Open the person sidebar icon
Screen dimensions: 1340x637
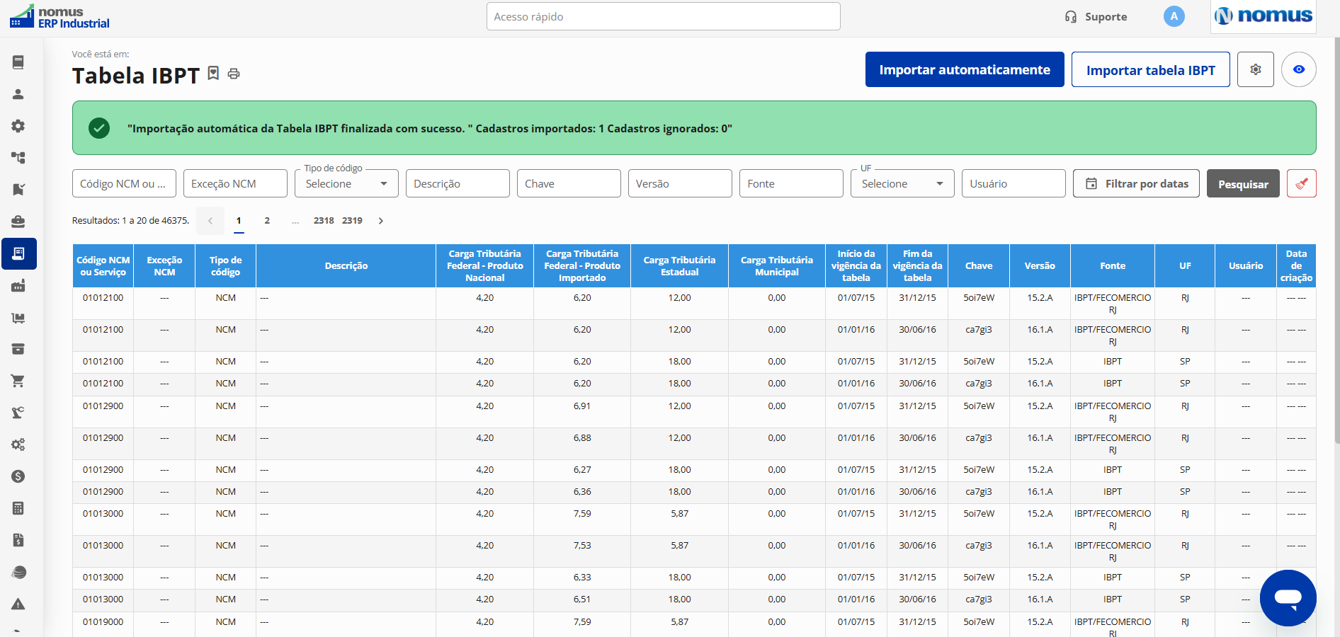[x=18, y=94]
